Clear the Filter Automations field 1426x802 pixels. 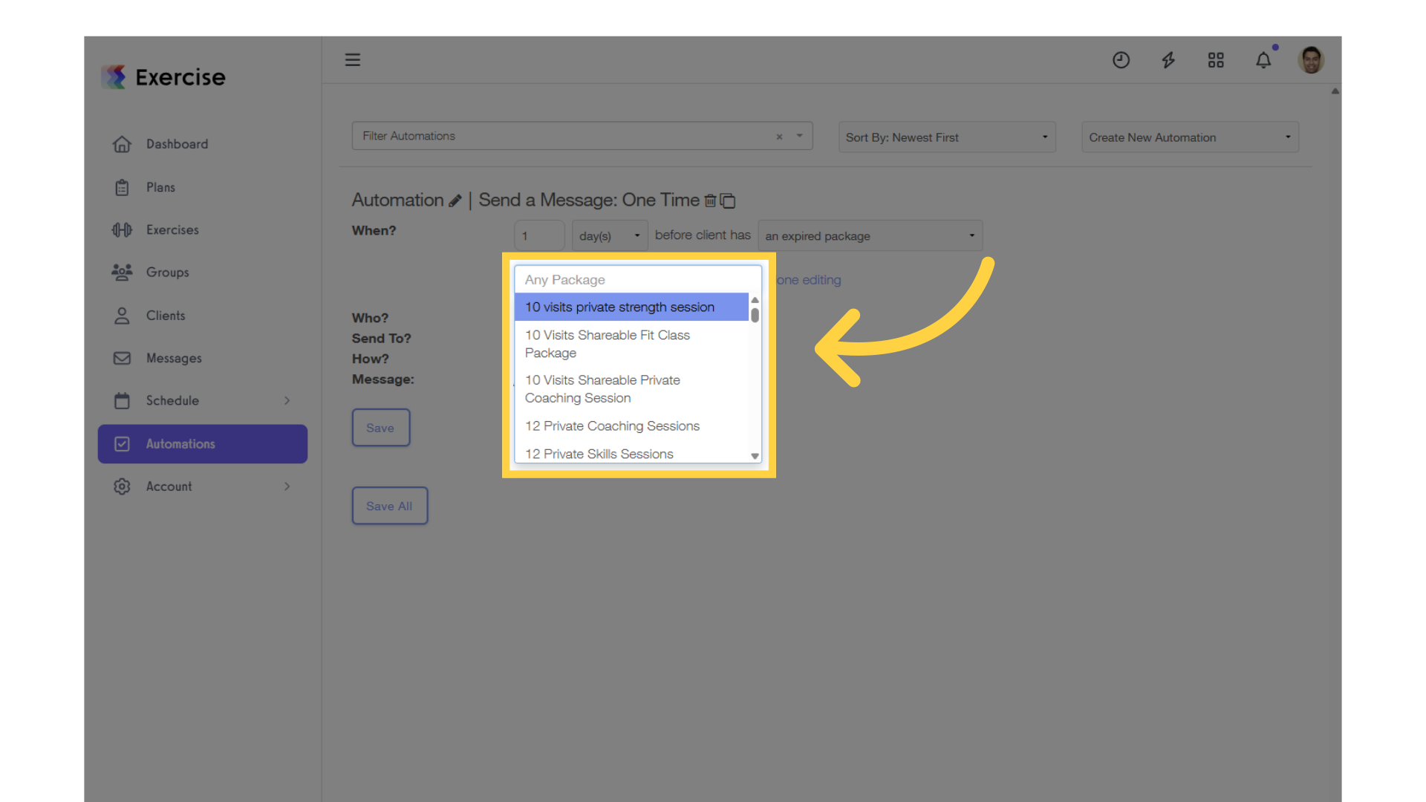[x=779, y=137]
